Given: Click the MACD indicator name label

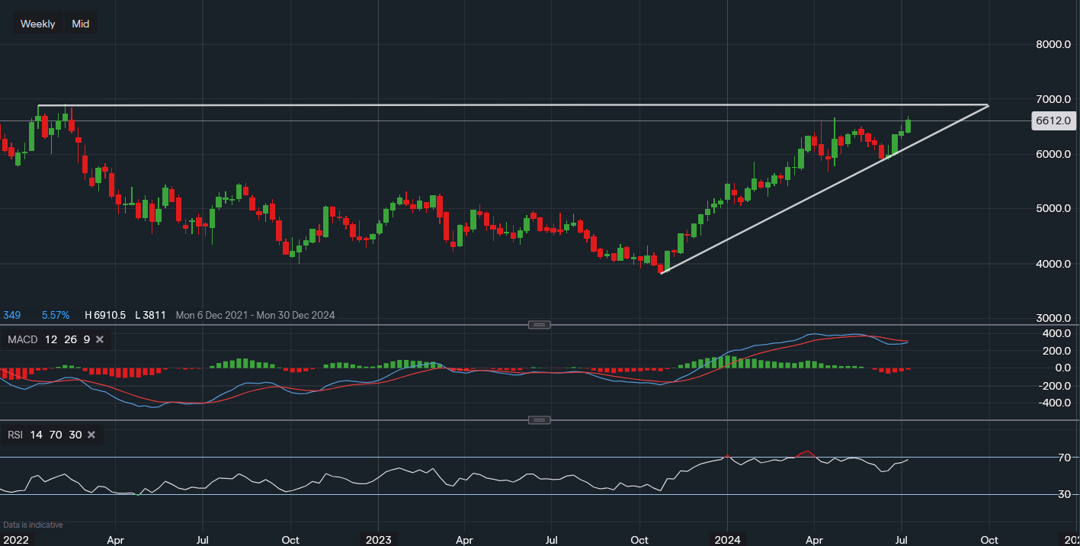Looking at the screenshot, I should [22, 339].
